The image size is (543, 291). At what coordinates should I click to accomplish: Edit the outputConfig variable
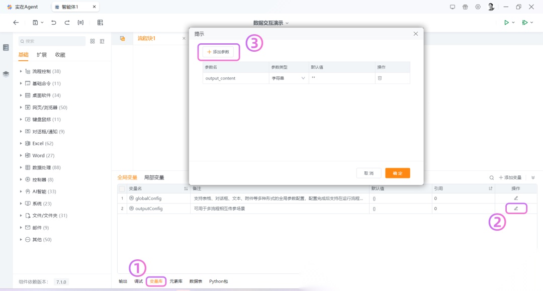click(516, 208)
